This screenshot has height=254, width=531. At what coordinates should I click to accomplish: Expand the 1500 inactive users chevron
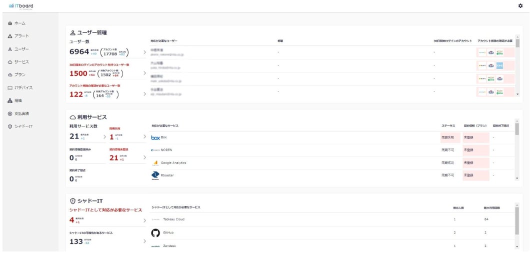pos(144,73)
